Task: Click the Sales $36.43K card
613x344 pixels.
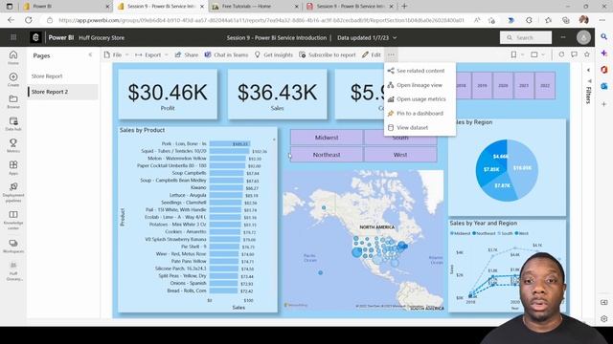Action: pyautogui.click(x=277, y=94)
